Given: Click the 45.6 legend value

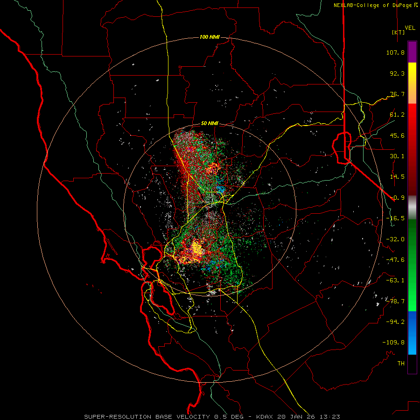Looking at the screenshot, I should (x=397, y=135).
